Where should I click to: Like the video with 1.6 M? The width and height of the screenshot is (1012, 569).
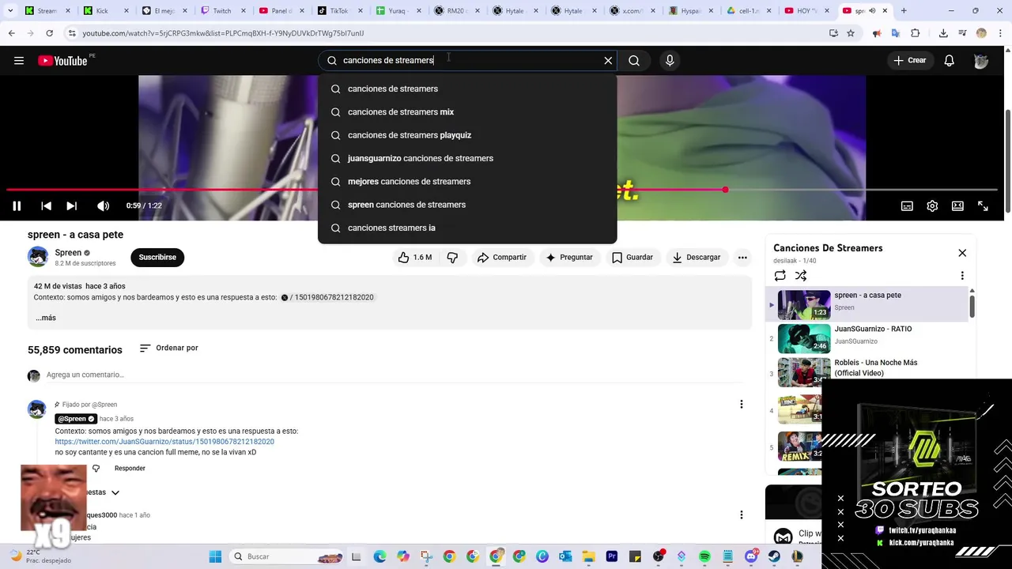415,258
